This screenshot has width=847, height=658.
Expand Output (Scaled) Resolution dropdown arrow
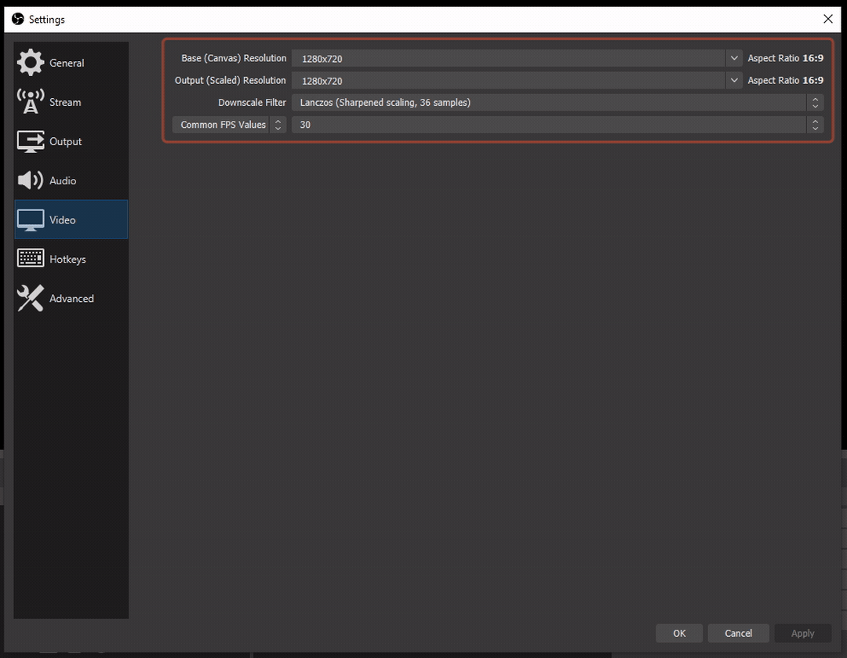click(x=733, y=80)
